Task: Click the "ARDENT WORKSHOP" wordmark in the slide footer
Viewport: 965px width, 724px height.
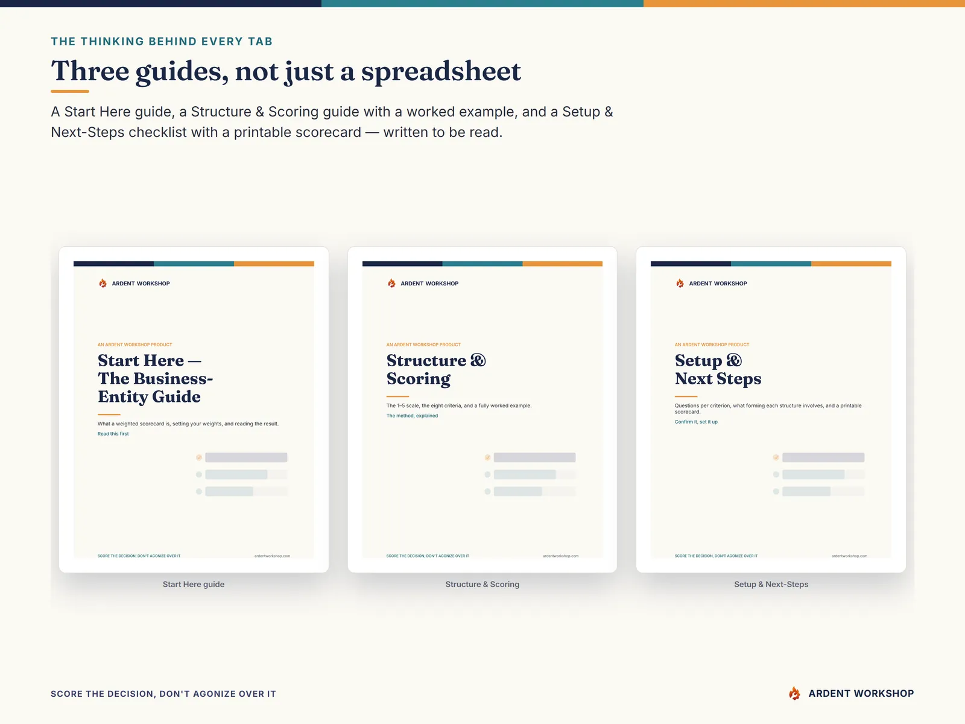Action: 861,694
